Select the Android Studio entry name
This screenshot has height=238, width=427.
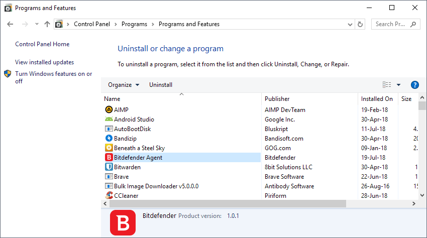click(x=134, y=120)
